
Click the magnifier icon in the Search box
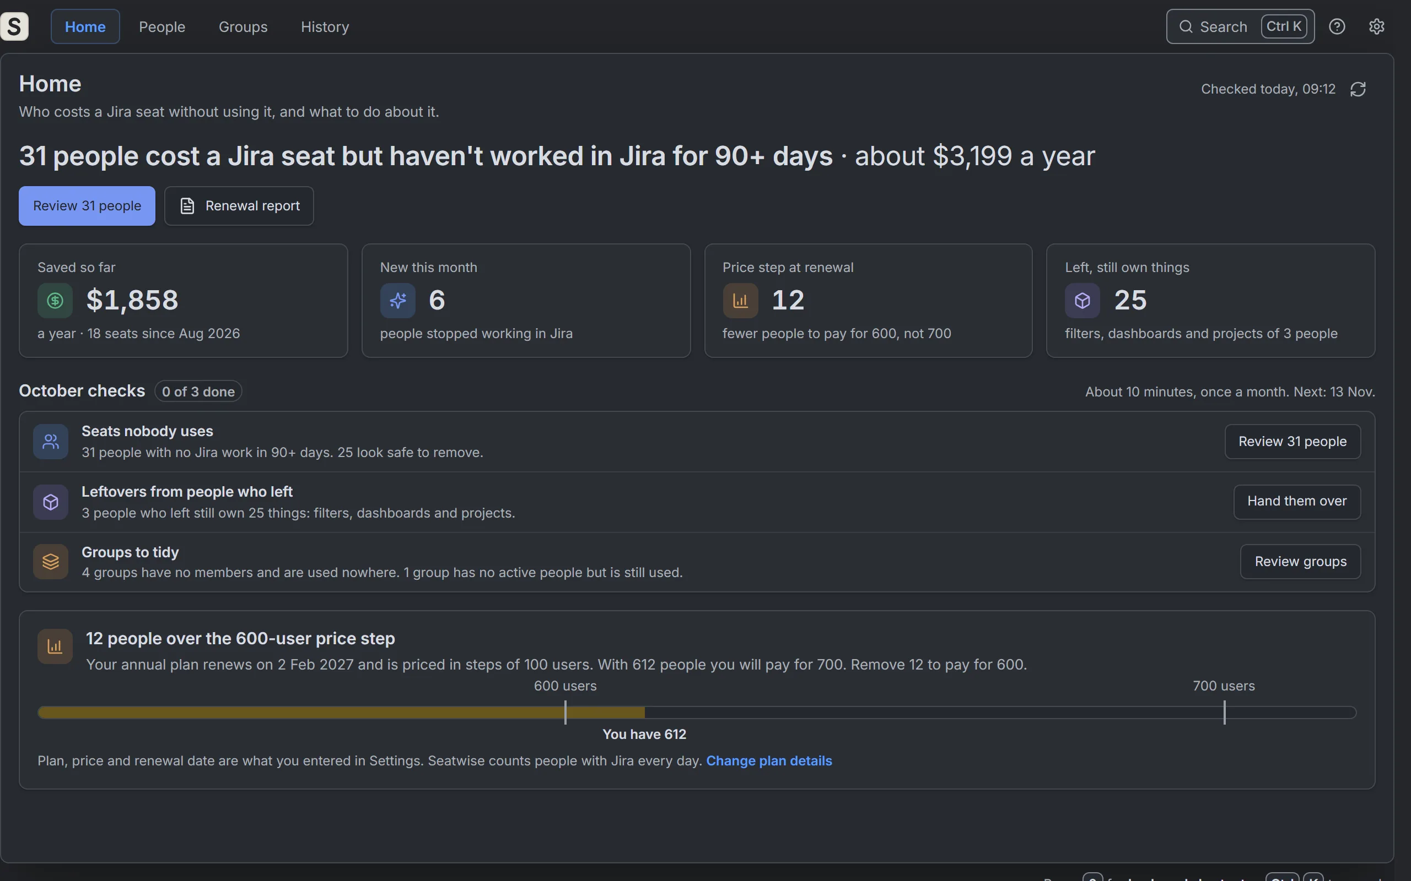click(1186, 26)
